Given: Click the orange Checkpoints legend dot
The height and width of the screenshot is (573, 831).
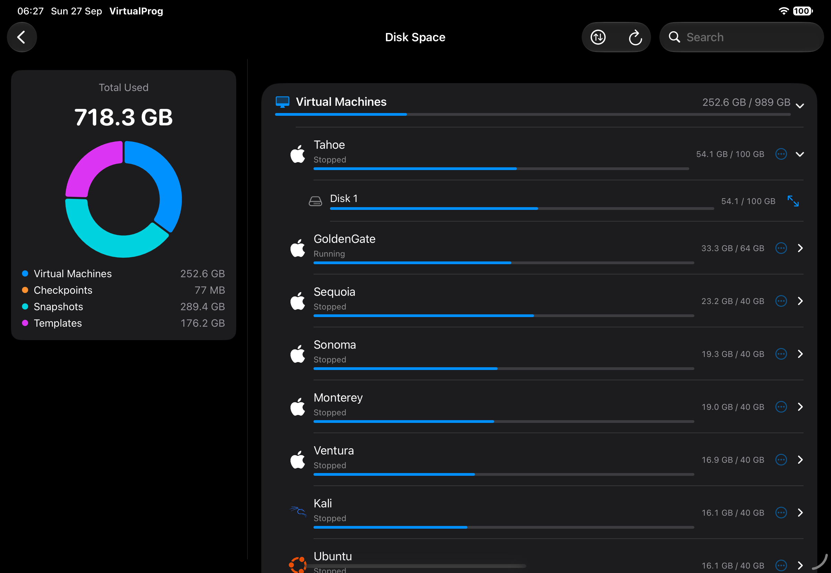Looking at the screenshot, I should tap(25, 290).
